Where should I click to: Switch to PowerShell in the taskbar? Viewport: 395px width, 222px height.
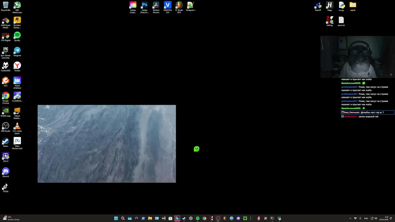[x=143, y=218]
